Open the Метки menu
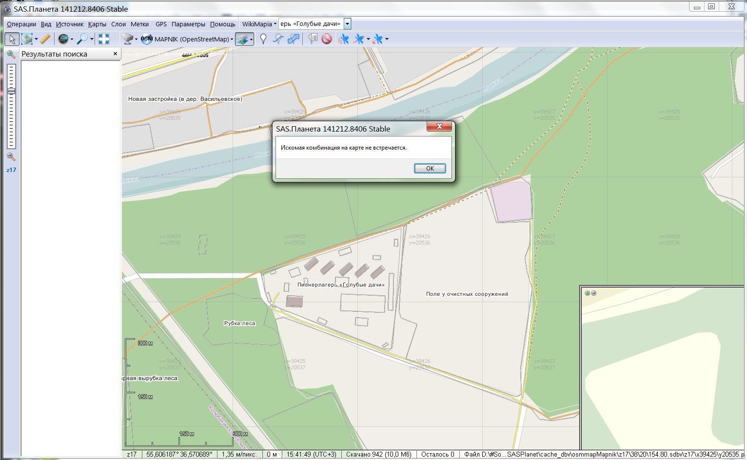The image size is (747, 460). click(x=139, y=24)
